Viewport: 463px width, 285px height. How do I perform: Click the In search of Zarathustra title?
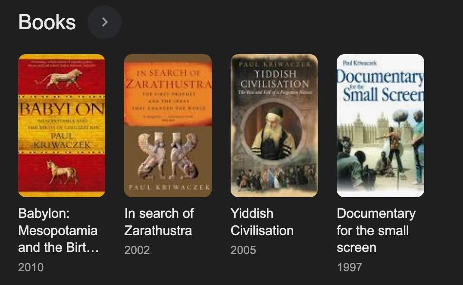click(x=159, y=222)
